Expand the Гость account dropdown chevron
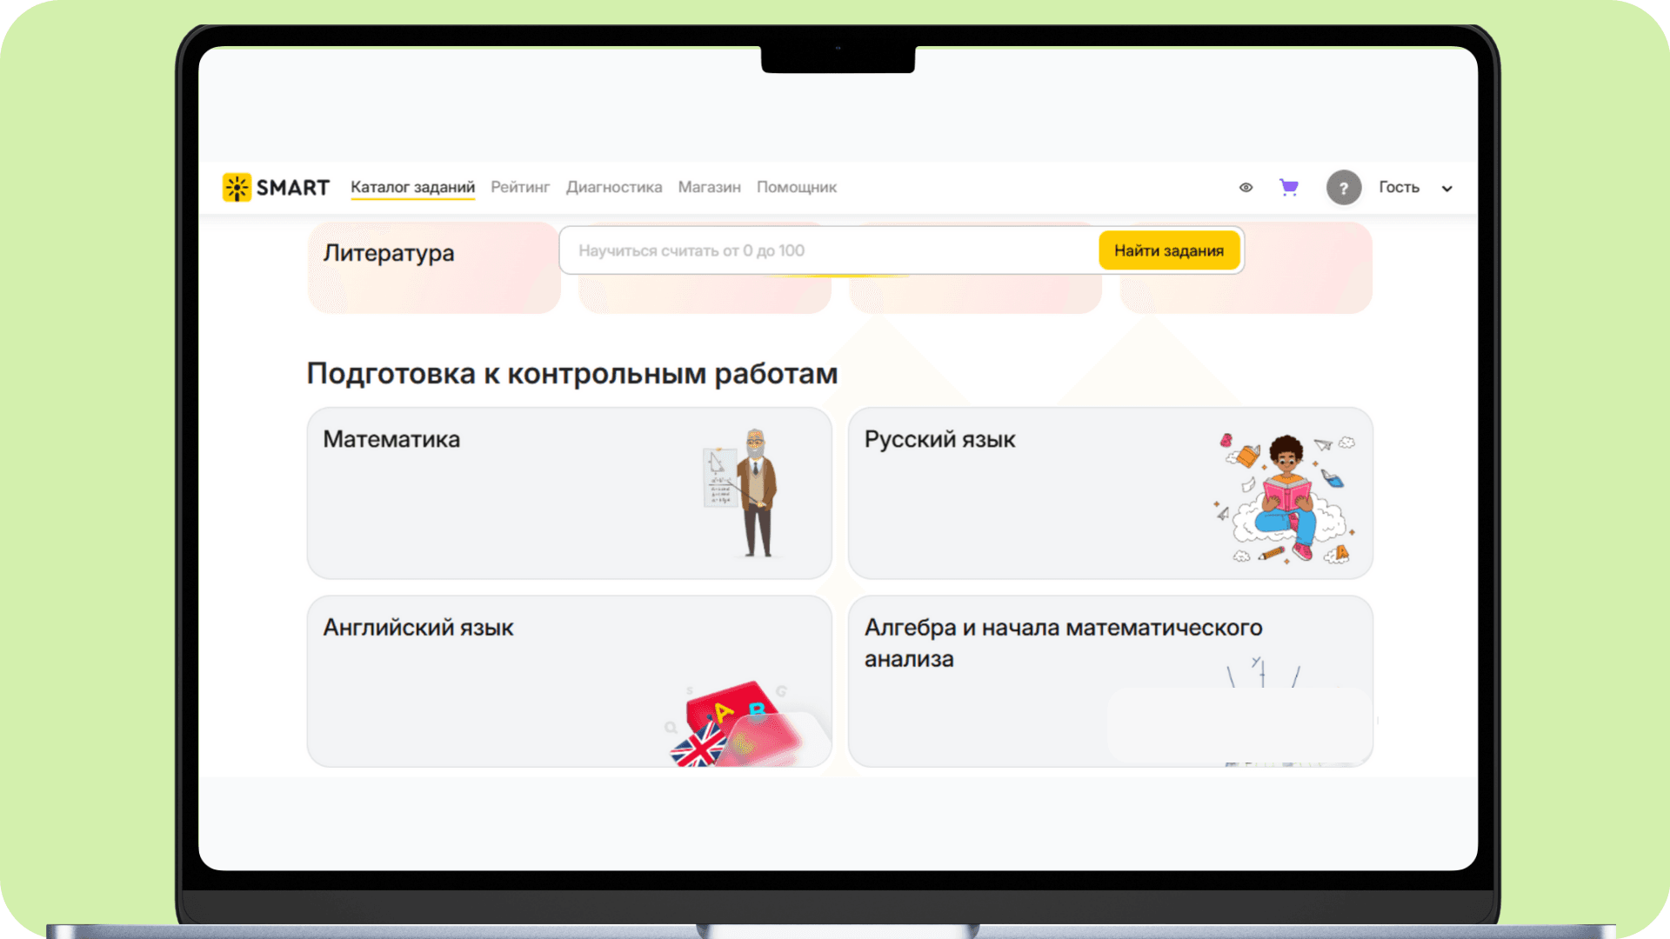The width and height of the screenshot is (1670, 939). click(x=1446, y=189)
